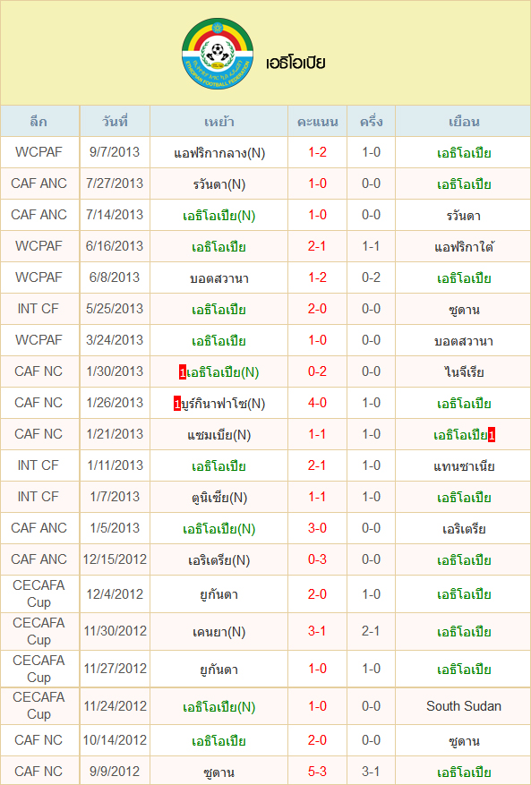Click the เหย้า column header
The width and height of the screenshot is (531, 785).
pyautogui.click(x=218, y=122)
